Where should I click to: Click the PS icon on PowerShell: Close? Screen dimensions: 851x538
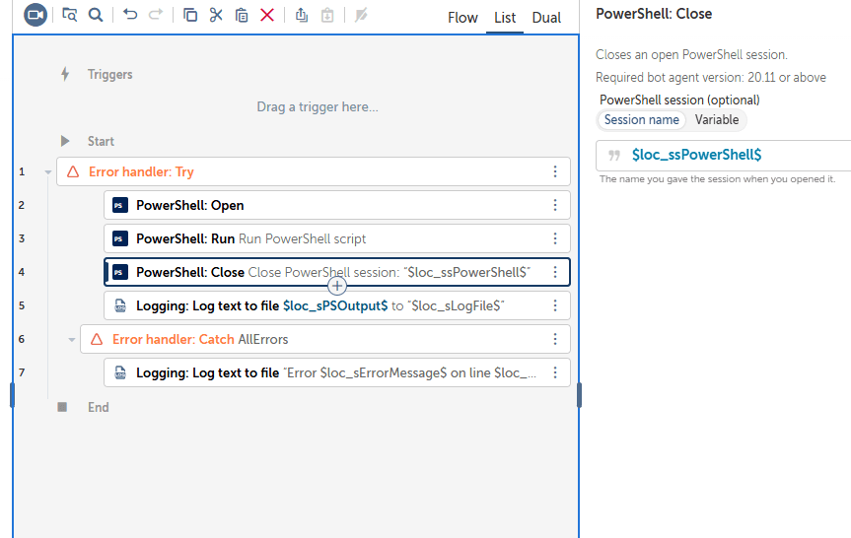(x=120, y=273)
